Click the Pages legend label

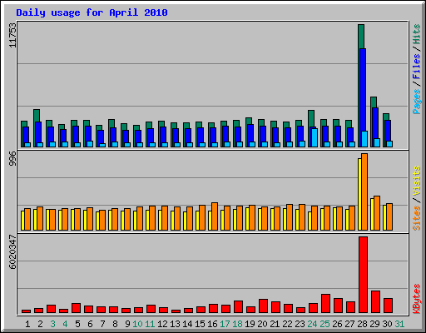pos(417,102)
